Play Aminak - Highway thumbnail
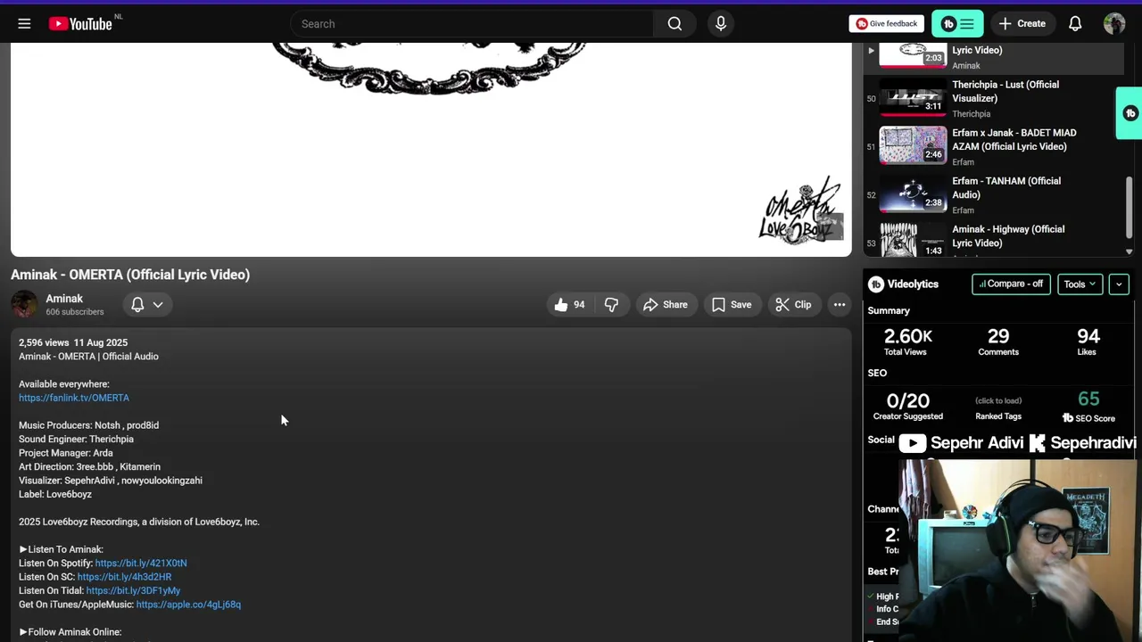 point(913,240)
